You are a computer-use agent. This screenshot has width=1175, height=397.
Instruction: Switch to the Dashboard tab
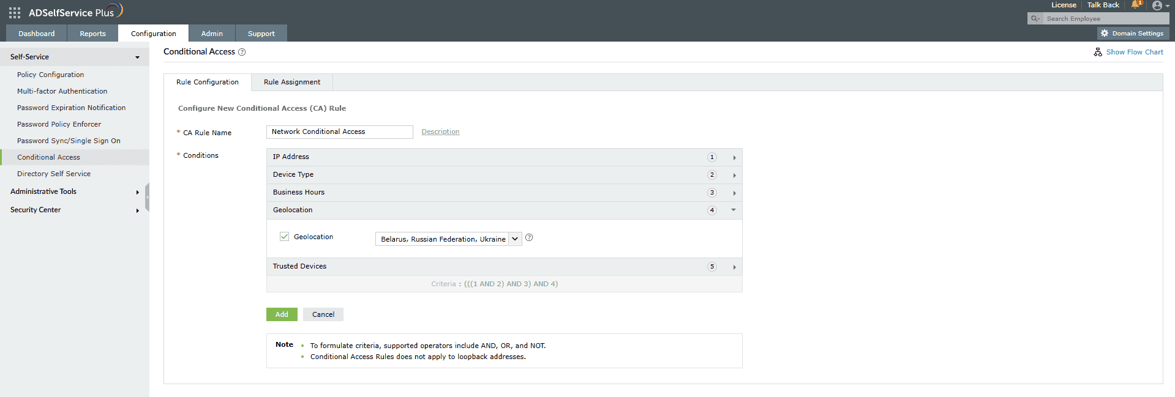tap(36, 34)
